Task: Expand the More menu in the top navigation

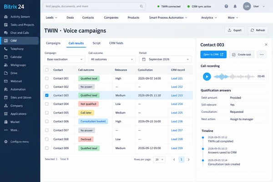Action: pyautogui.click(x=233, y=18)
